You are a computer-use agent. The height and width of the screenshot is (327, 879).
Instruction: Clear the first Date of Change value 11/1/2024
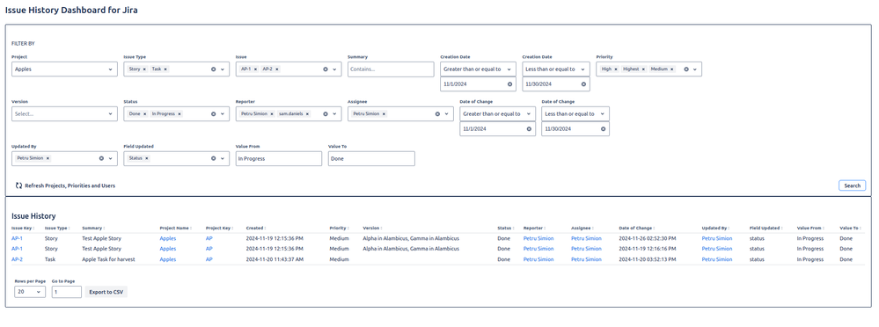529,129
